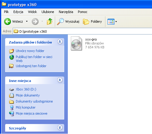Click the address bar path field
This screenshot has height=134, width=152.
point(82,31)
